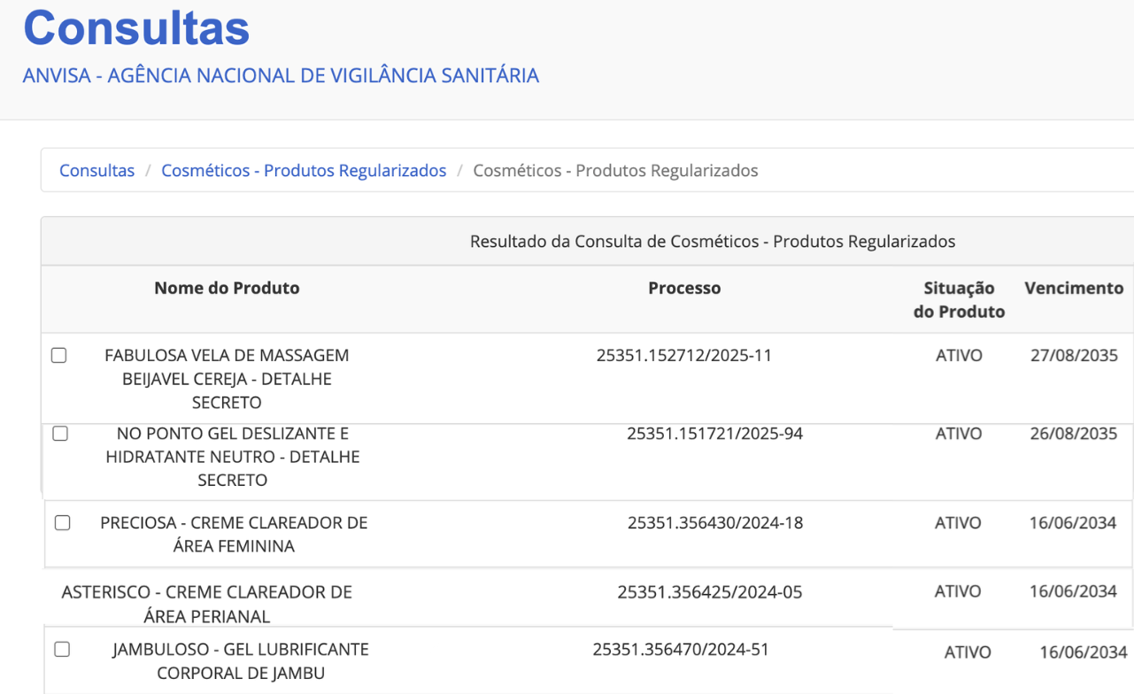Screen dimensions: 1134x694
Task: Click the Situação do Produto column header
Action: point(959,300)
